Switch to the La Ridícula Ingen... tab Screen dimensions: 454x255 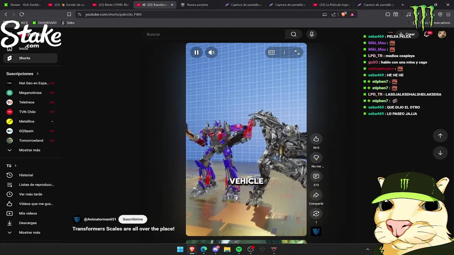(x=332, y=5)
